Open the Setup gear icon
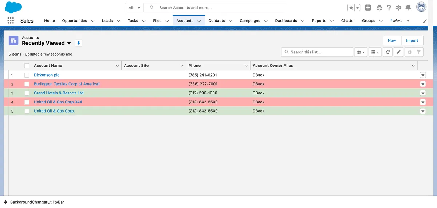 [x=398, y=8]
